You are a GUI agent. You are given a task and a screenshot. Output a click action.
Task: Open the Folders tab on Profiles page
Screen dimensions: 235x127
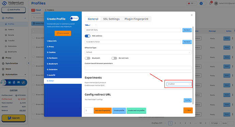pos(49,10)
